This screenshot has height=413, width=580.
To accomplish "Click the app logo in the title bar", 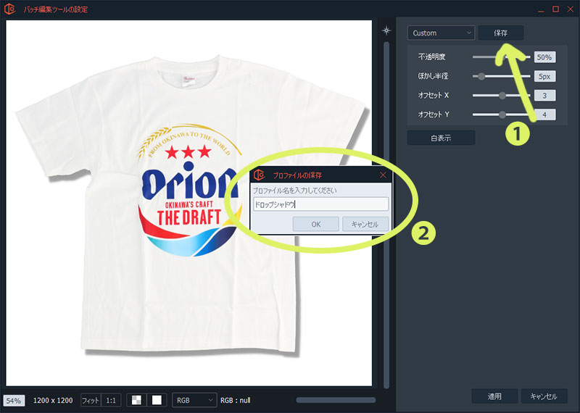I will coord(10,9).
